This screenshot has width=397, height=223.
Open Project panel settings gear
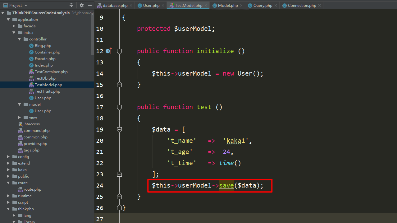pos(82,5)
